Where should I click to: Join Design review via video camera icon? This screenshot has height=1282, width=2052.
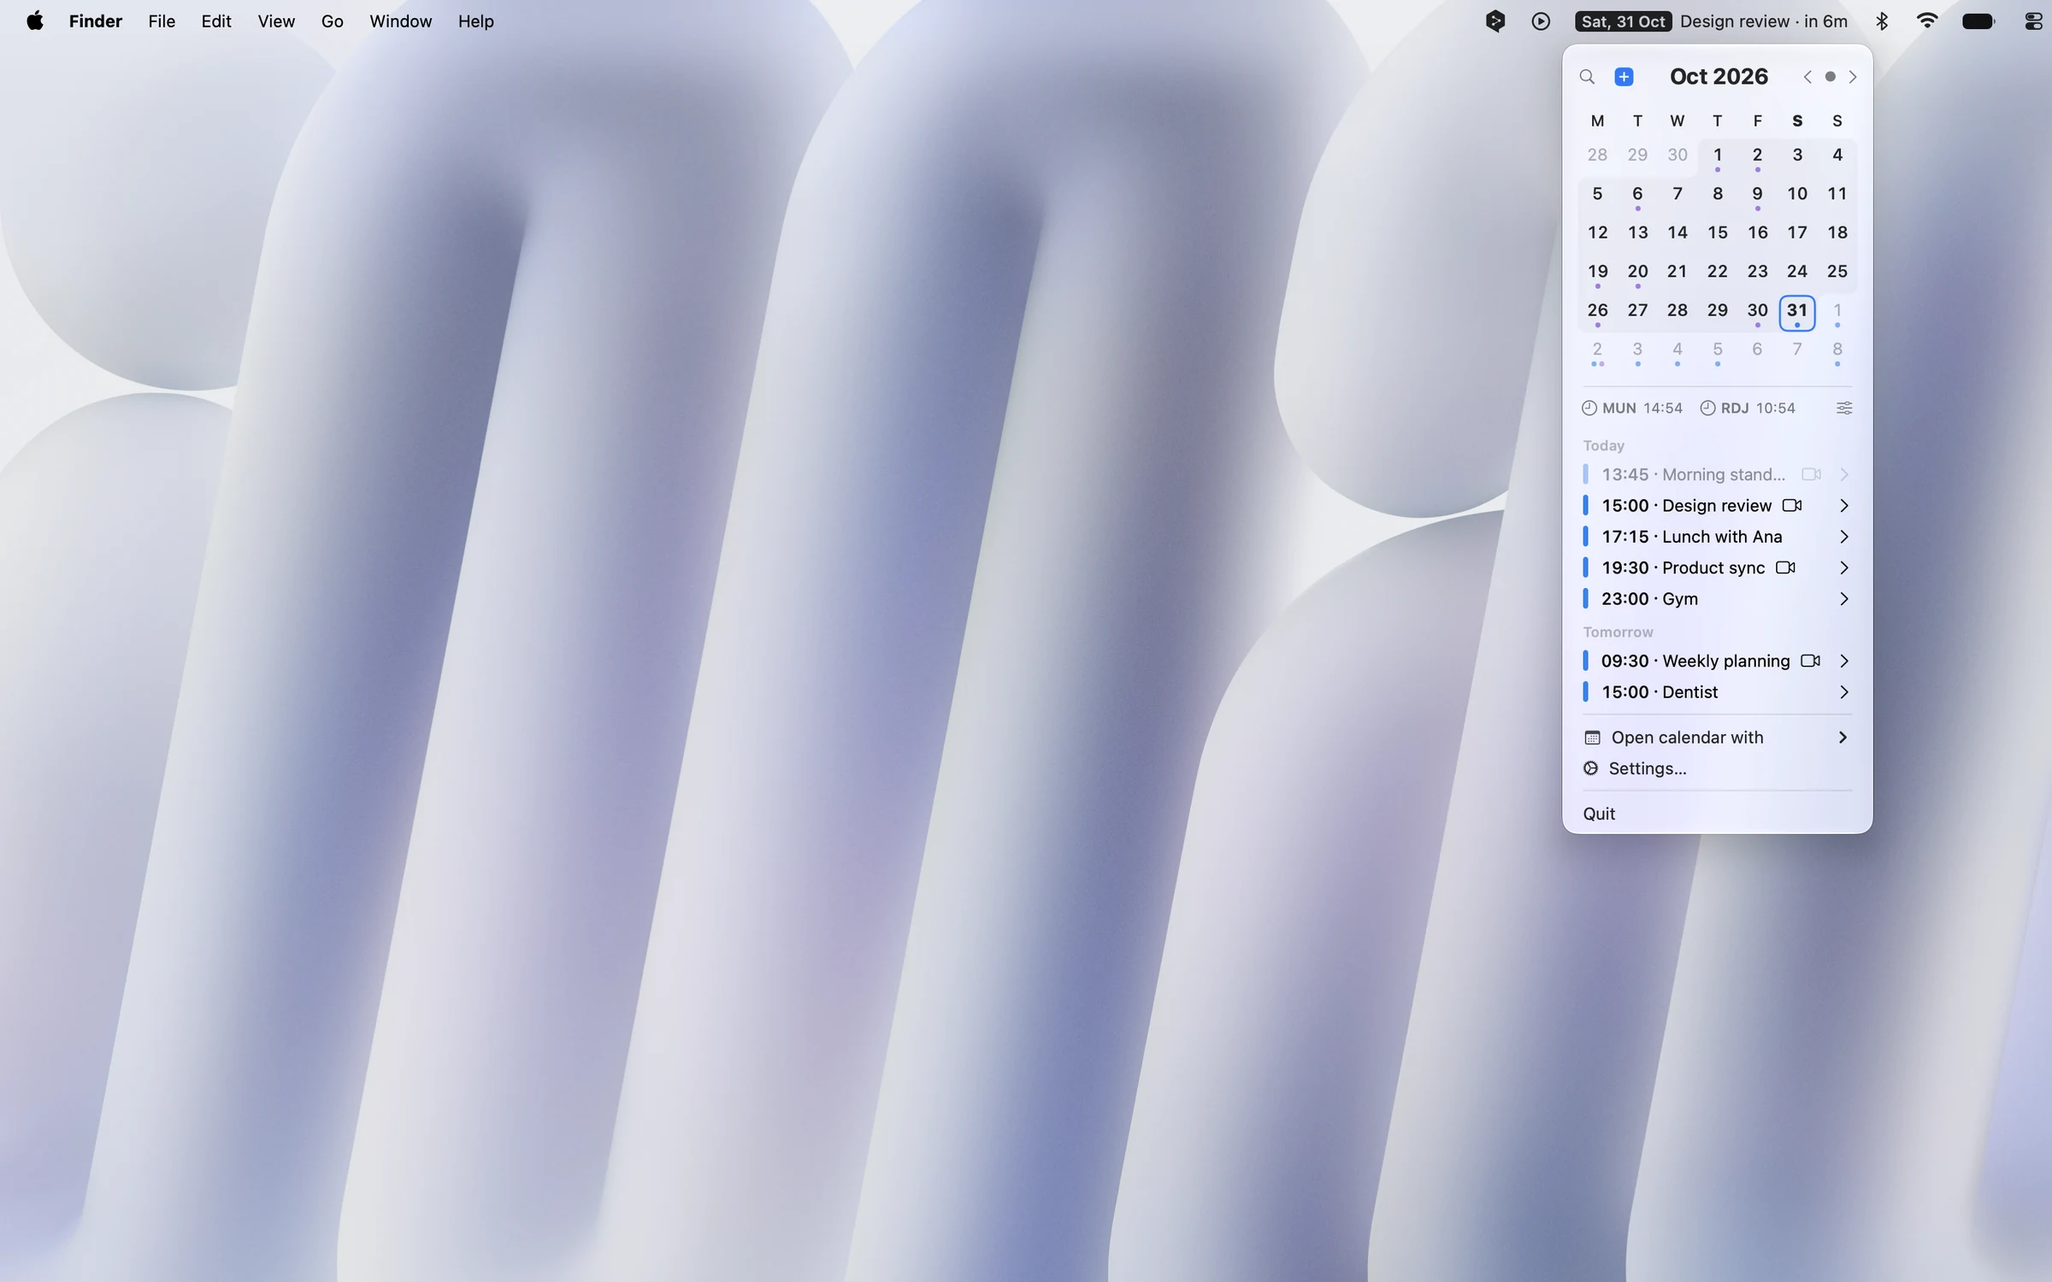1792,505
